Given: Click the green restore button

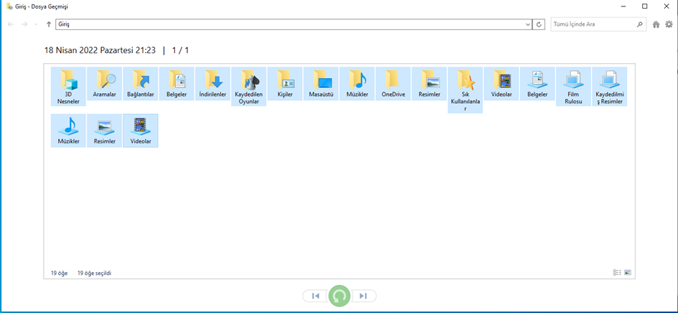Looking at the screenshot, I should pyautogui.click(x=339, y=296).
